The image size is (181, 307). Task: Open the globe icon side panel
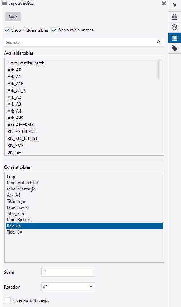[174, 27]
